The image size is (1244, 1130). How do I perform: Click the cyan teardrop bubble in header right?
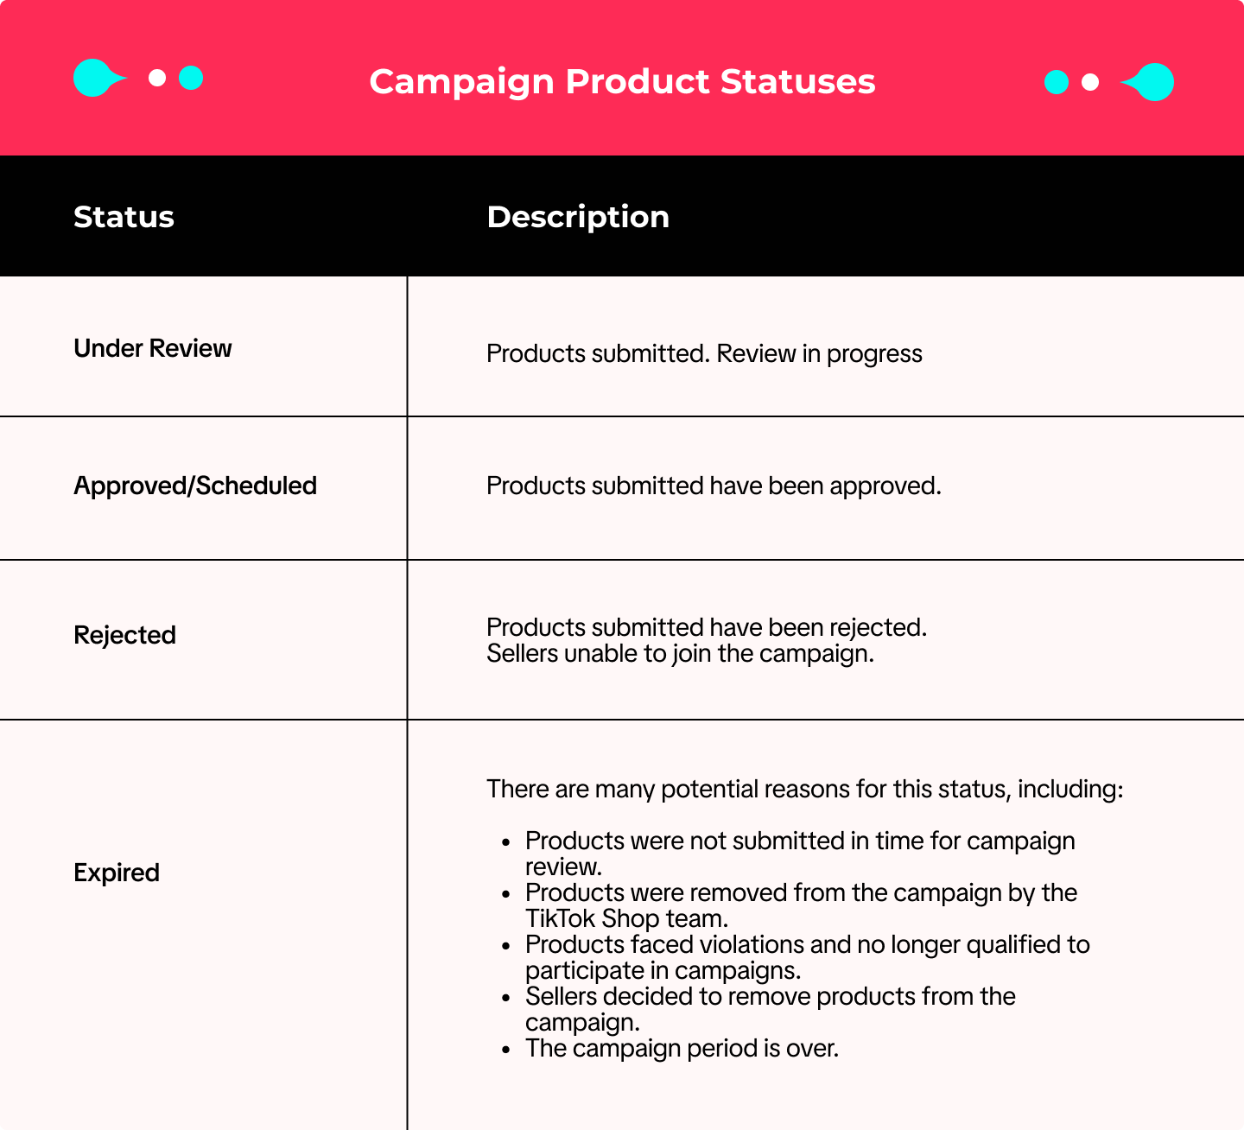tap(1152, 82)
